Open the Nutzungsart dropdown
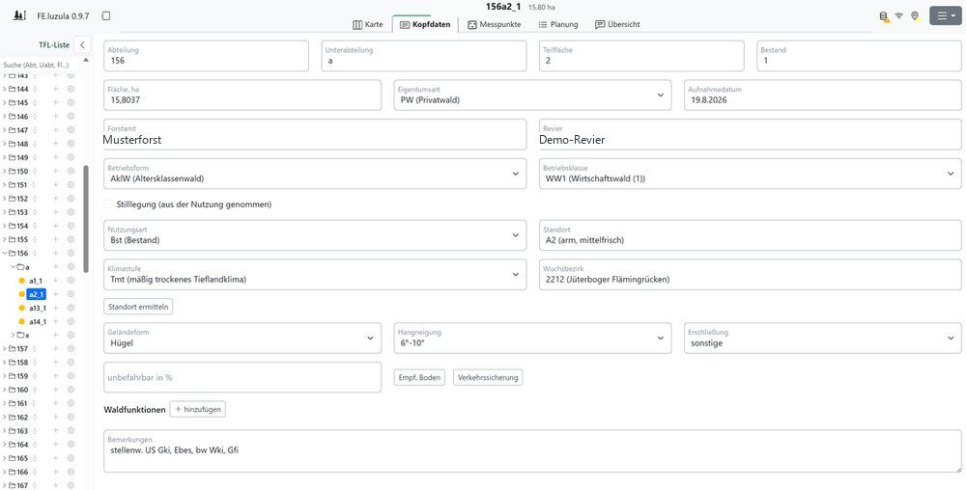Viewport: 966px width, 490px height. coord(315,235)
